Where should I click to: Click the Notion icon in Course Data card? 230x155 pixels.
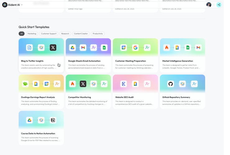53,120
